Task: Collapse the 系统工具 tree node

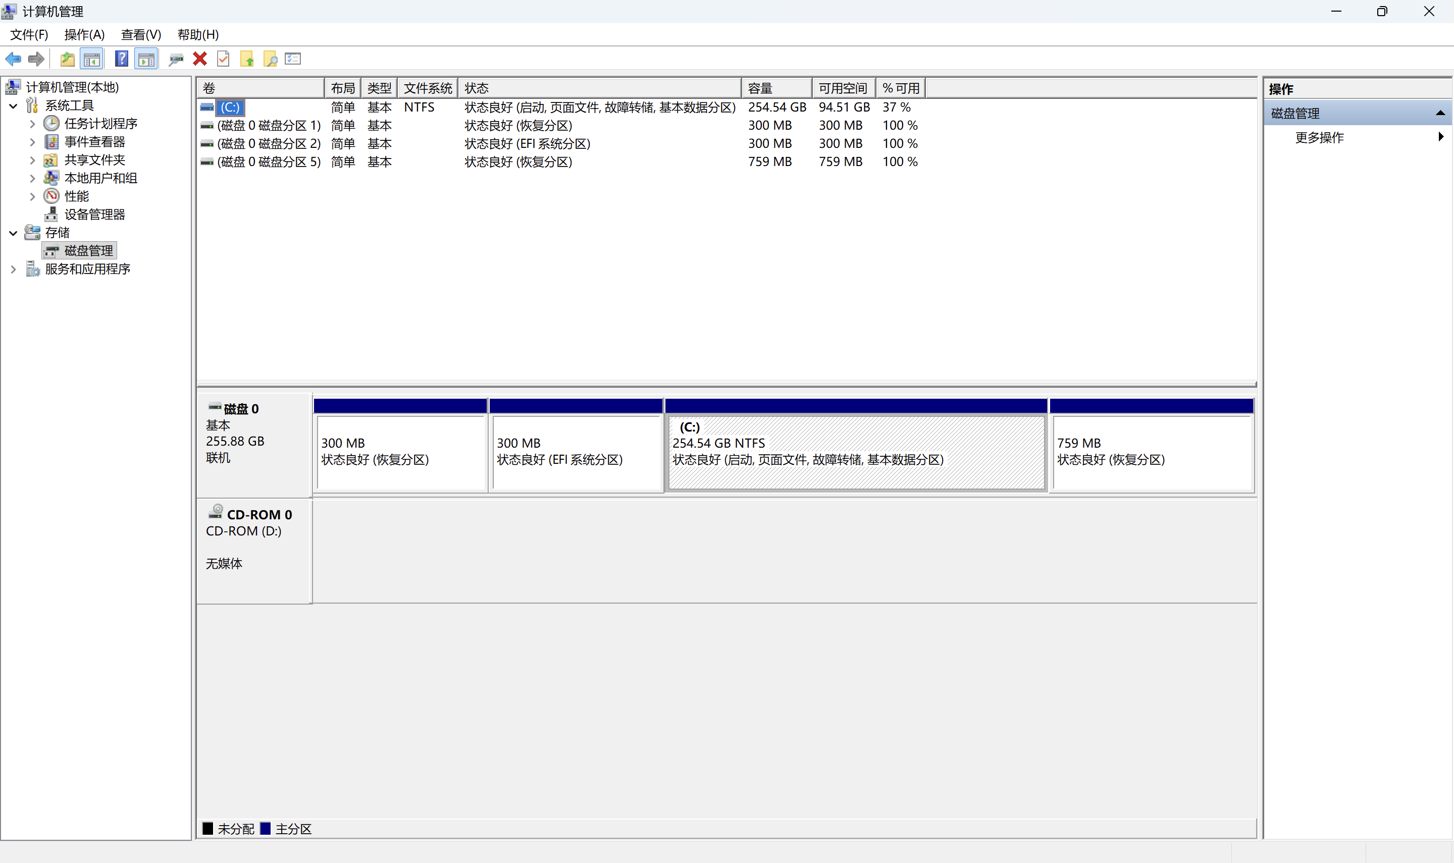Action: tap(13, 106)
